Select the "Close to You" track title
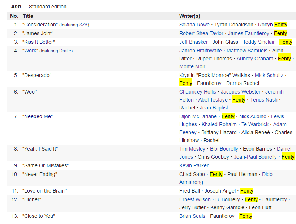The image size is (296, 224). [39, 216]
